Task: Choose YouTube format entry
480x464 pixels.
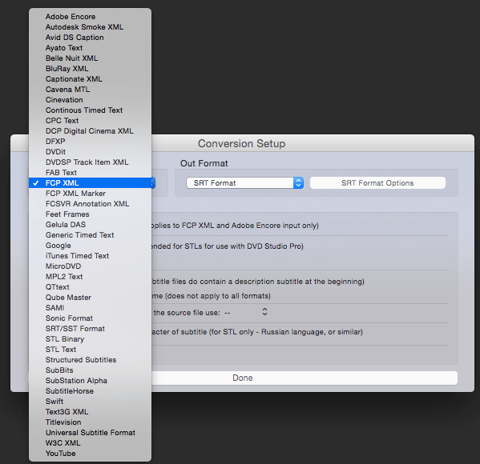Action: (90, 453)
